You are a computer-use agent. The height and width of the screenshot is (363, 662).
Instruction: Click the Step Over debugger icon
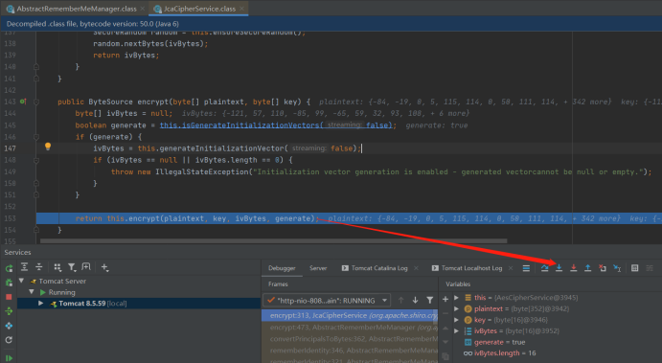pos(544,268)
